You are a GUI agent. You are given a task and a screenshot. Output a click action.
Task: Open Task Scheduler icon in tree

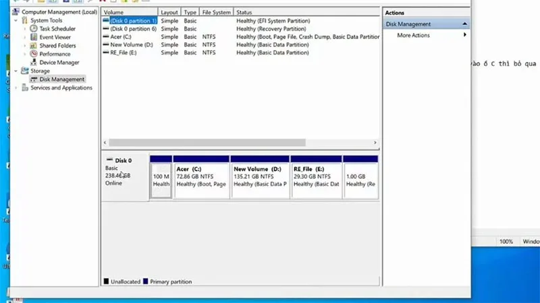[x=33, y=28]
